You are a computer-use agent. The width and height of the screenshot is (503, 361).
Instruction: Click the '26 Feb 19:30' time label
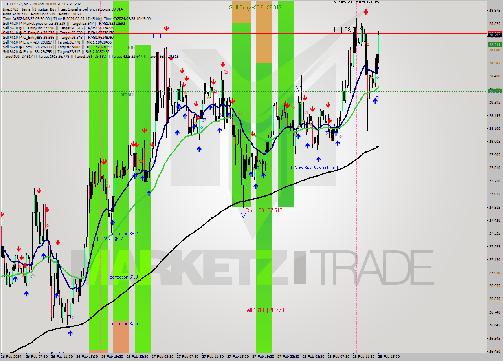coord(112,357)
